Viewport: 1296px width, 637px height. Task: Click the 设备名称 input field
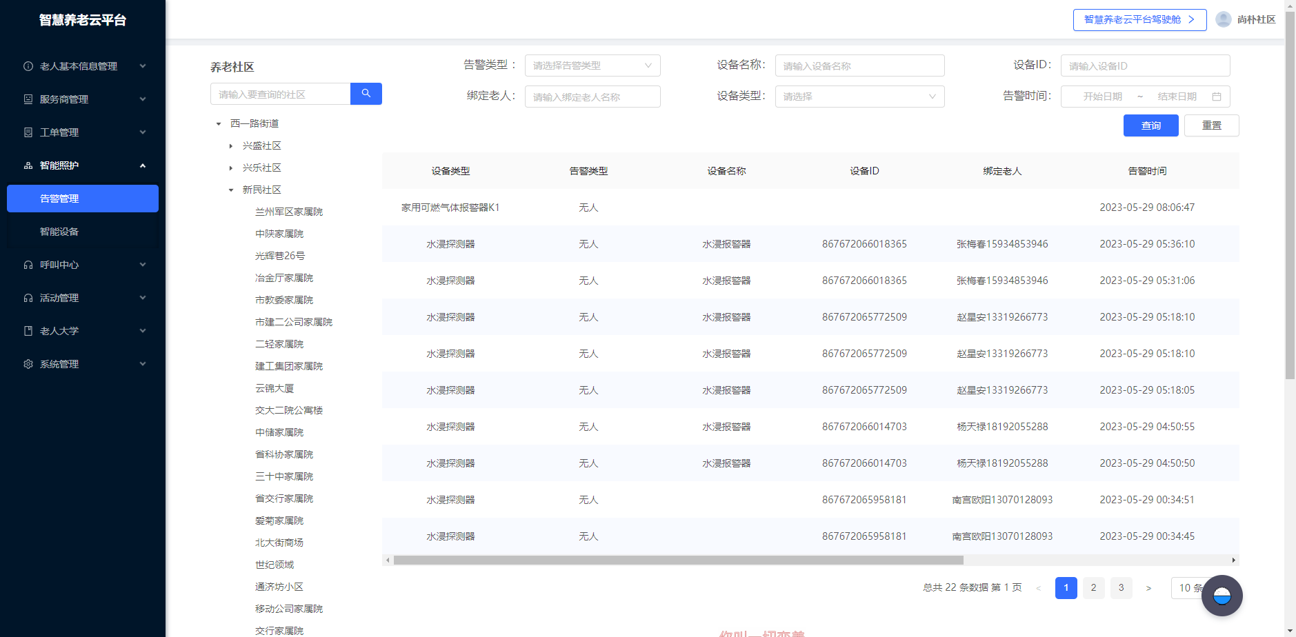click(859, 65)
